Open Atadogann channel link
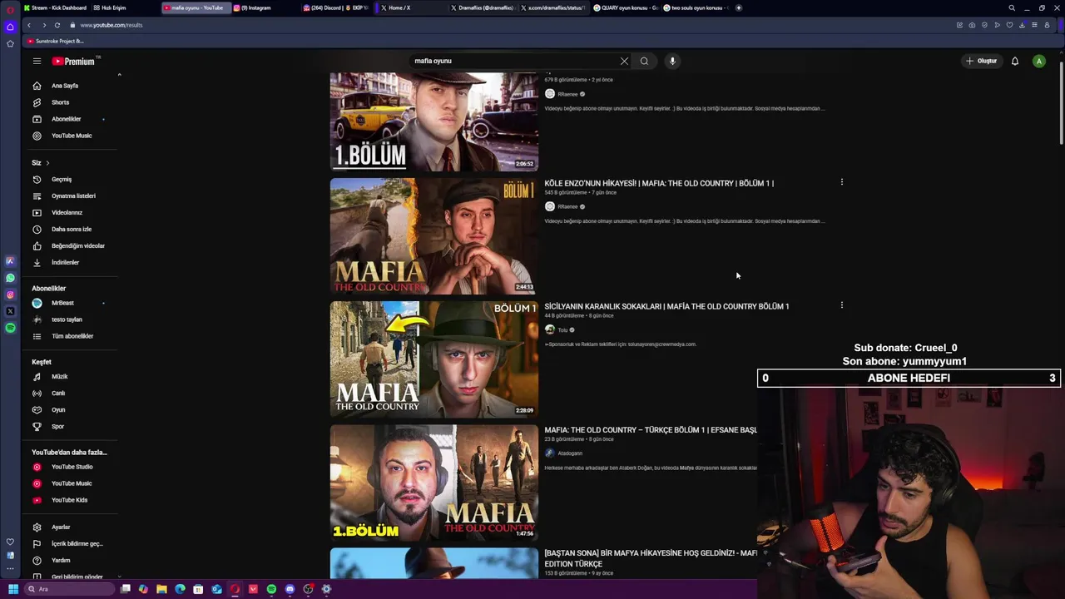This screenshot has height=599, width=1065. pyautogui.click(x=570, y=453)
